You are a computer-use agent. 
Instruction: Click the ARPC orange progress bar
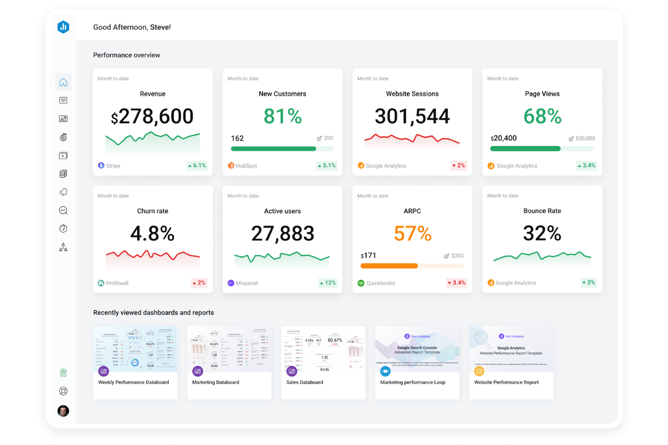413,266
